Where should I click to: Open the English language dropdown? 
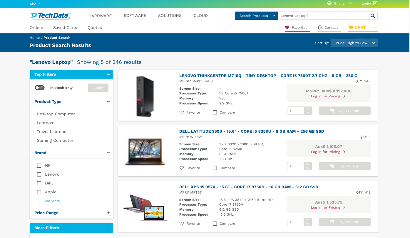[x=343, y=4]
